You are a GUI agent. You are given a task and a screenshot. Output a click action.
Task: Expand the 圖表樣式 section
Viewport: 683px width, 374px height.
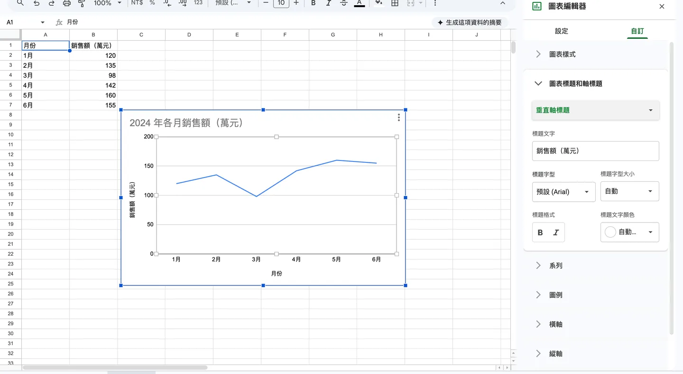pos(596,54)
